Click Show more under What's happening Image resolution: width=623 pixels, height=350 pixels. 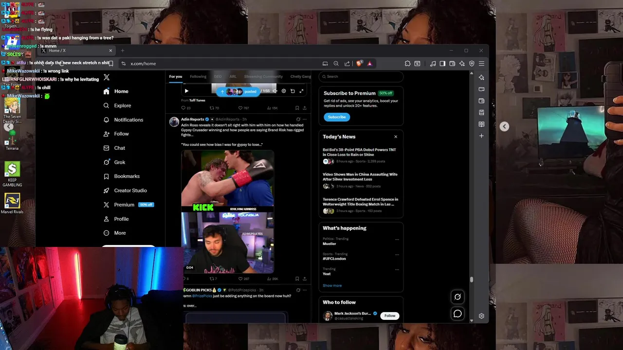(x=332, y=285)
